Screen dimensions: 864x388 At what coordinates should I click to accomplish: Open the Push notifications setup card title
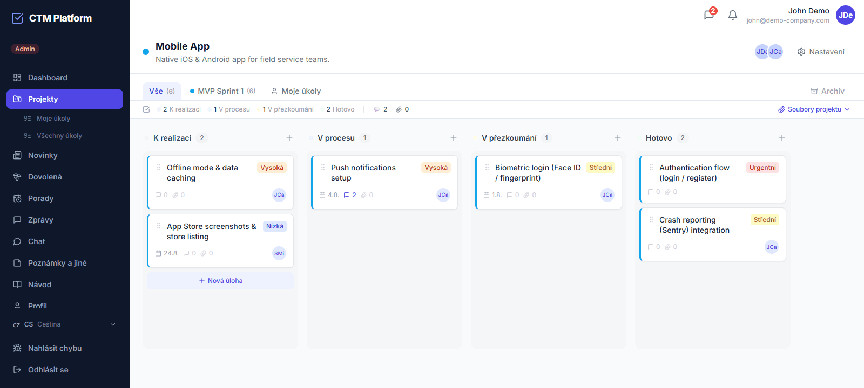(363, 173)
